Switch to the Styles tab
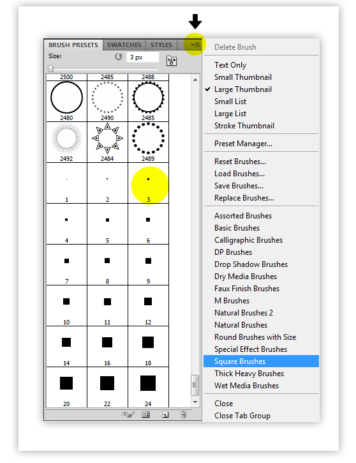The image size is (356, 463). tap(161, 45)
